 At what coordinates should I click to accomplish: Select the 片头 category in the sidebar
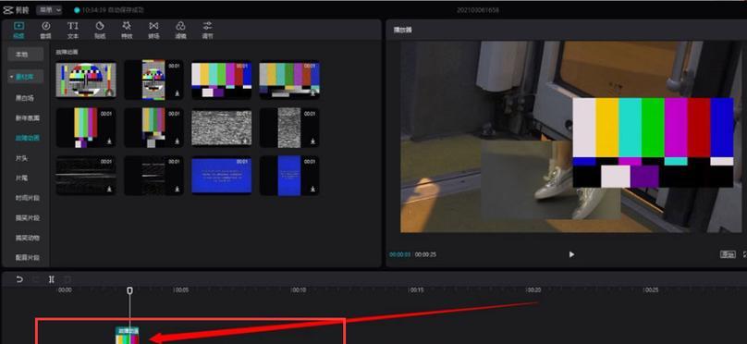[x=21, y=158]
